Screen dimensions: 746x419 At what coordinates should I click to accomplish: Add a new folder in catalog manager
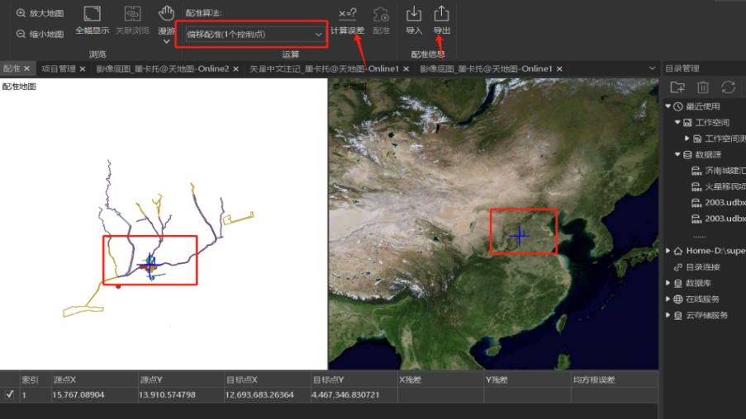click(677, 87)
